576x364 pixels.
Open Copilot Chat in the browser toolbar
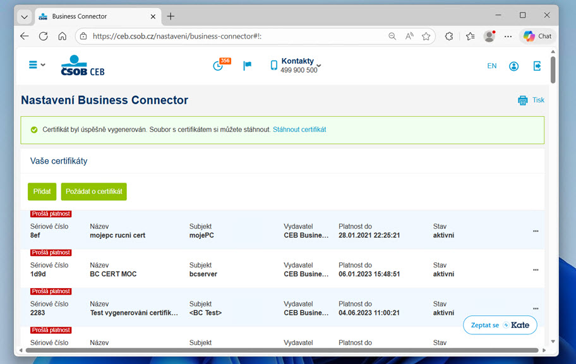click(x=538, y=36)
